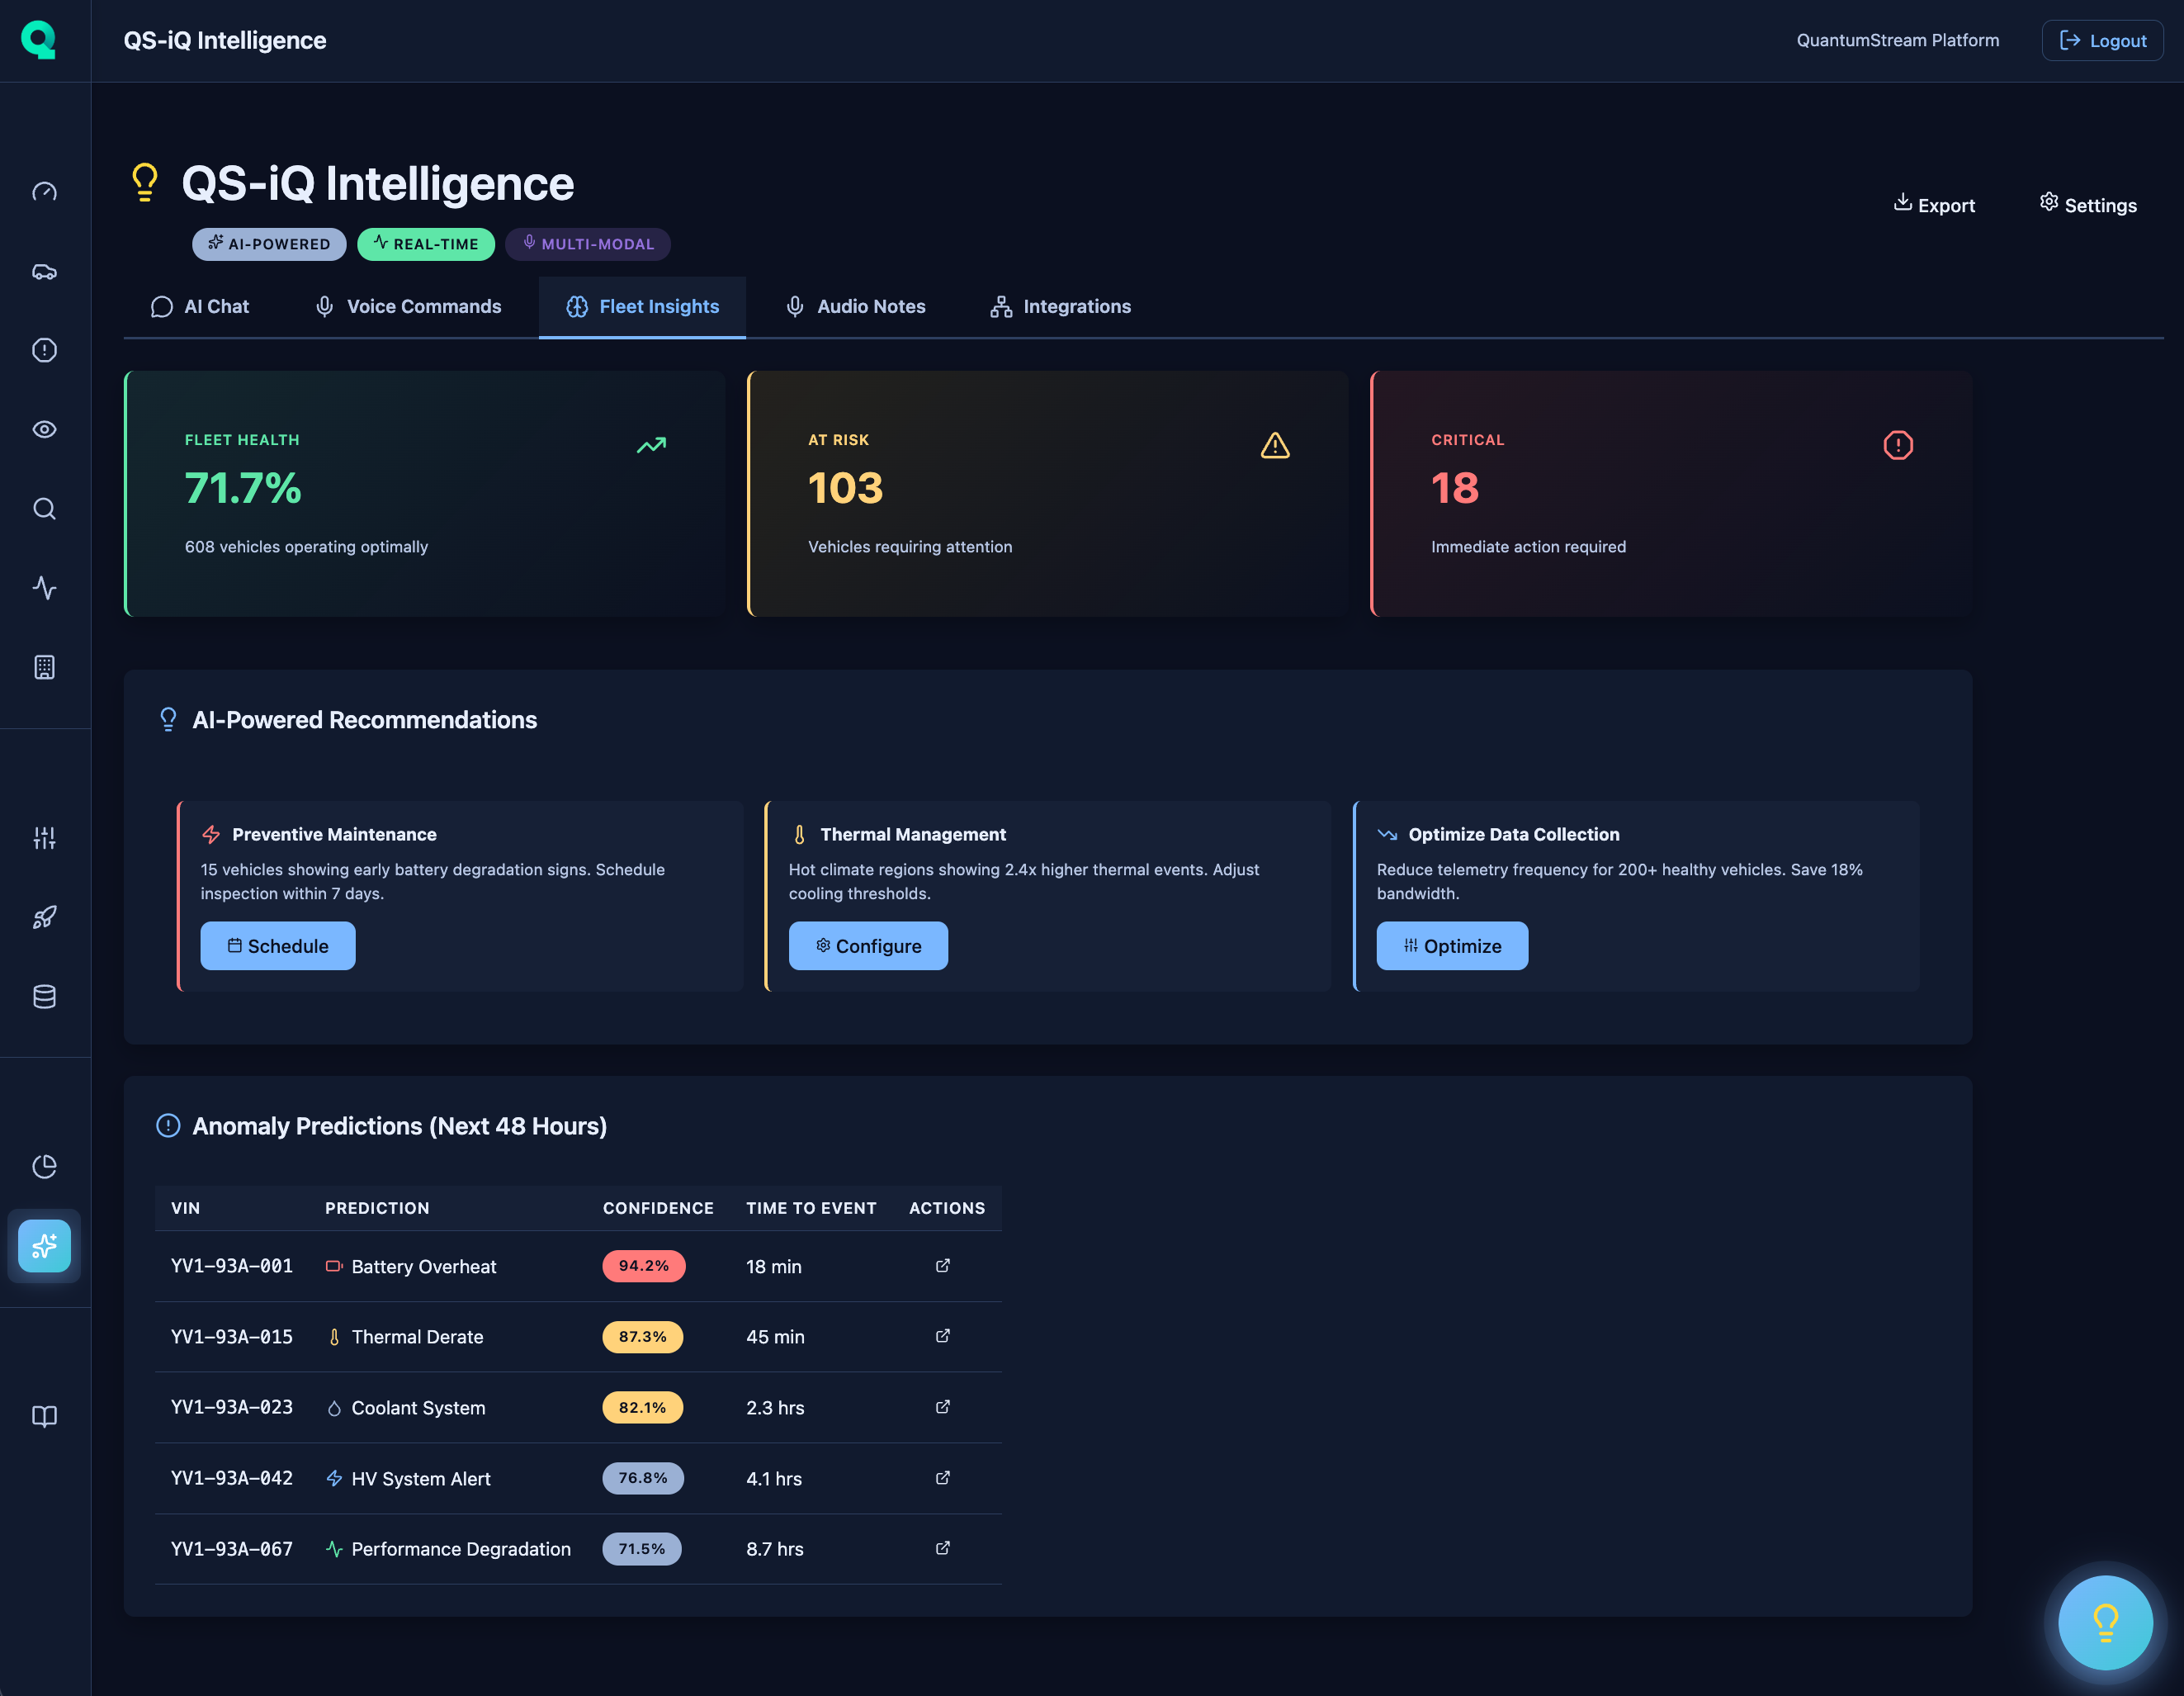This screenshot has width=2184, height=1696.
Task: Click the database icon in the sidebar
Action: (44, 996)
